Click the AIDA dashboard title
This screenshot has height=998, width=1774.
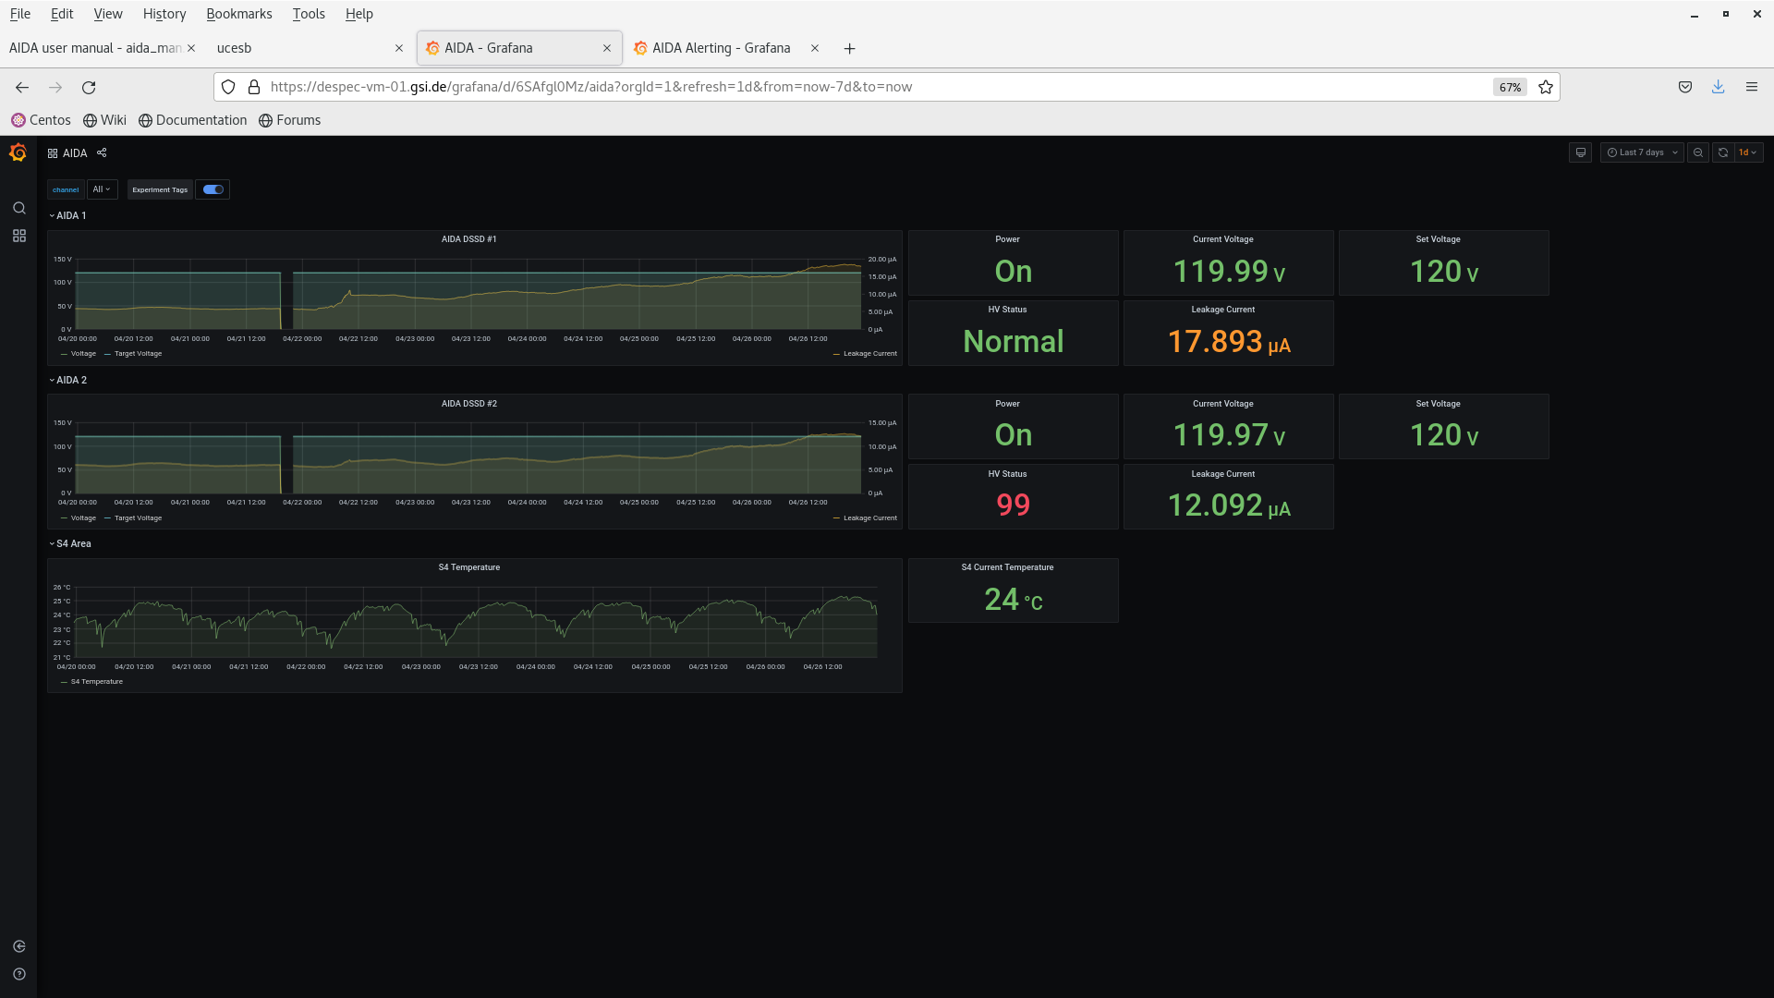(75, 153)
